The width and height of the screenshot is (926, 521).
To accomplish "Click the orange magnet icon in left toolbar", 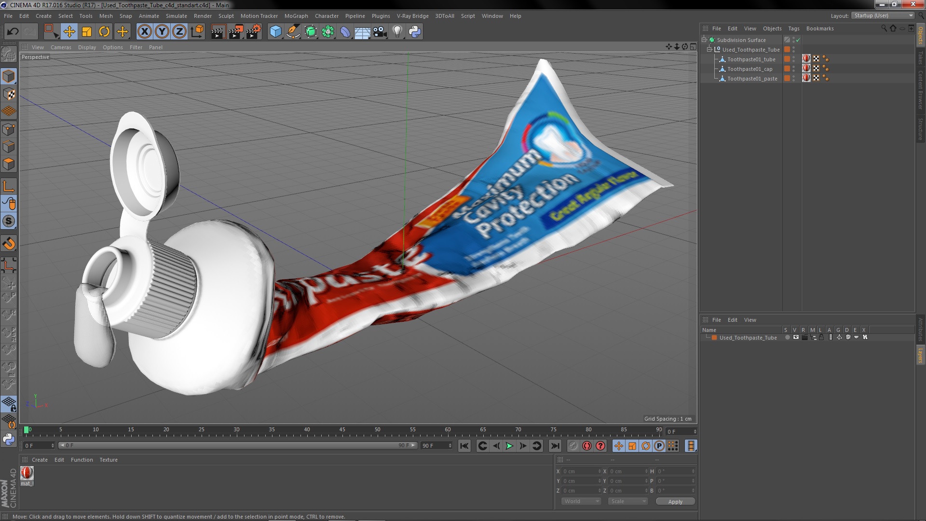I will click(x=9, y=244).
